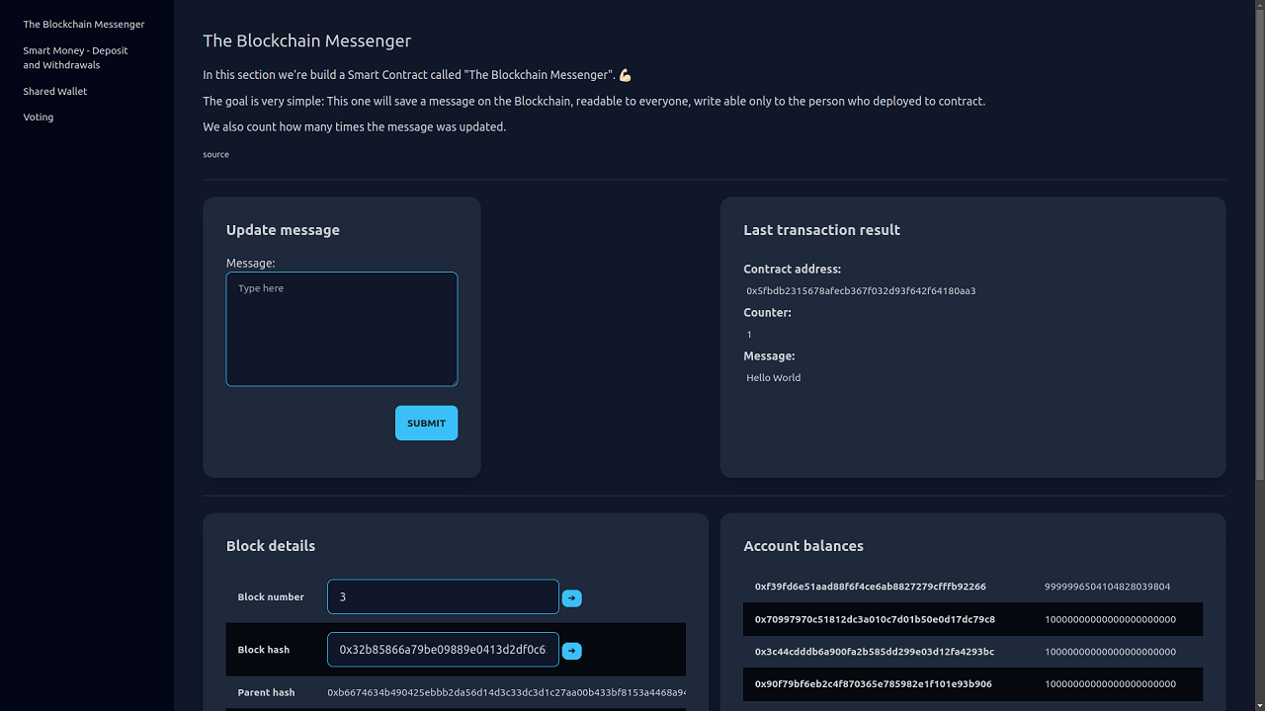Open The Blockchain Messenger sidebar item
This screenshot has width=1265, height=711.
[x=84, y=24]
